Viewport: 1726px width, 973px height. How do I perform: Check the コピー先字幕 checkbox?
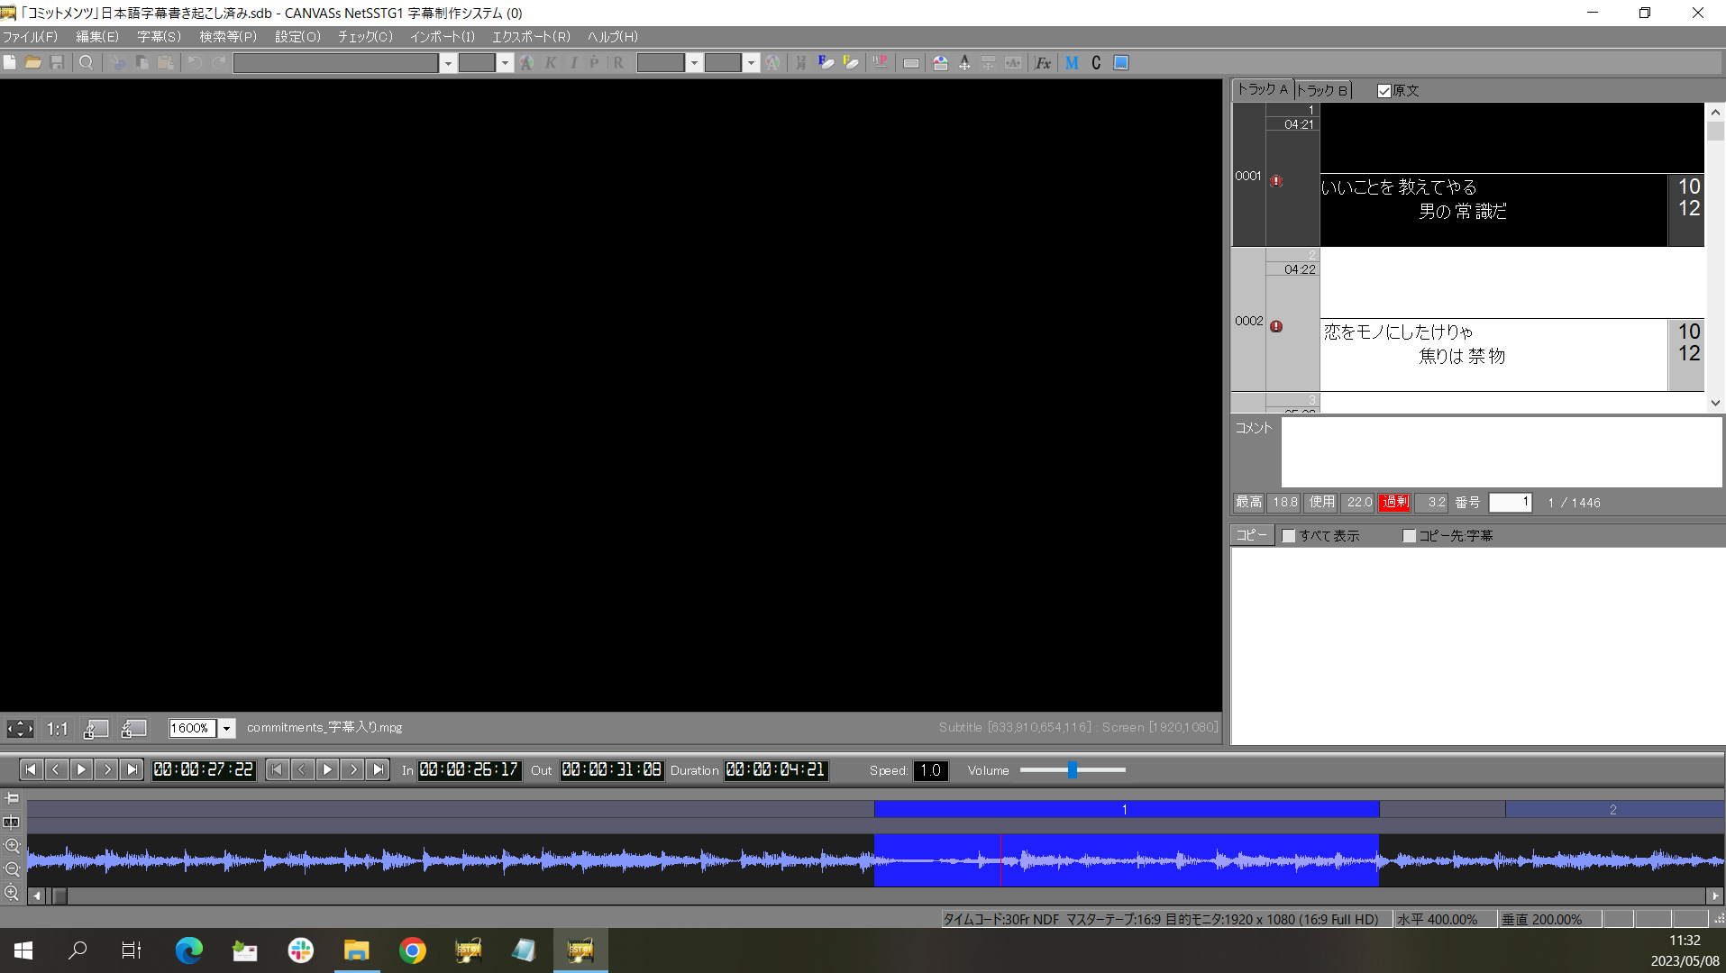(x=1410, y=536)
